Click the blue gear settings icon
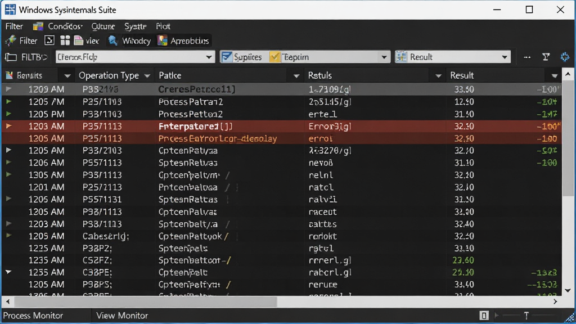This screenshot has width=576, height=324. click(565, 57)
